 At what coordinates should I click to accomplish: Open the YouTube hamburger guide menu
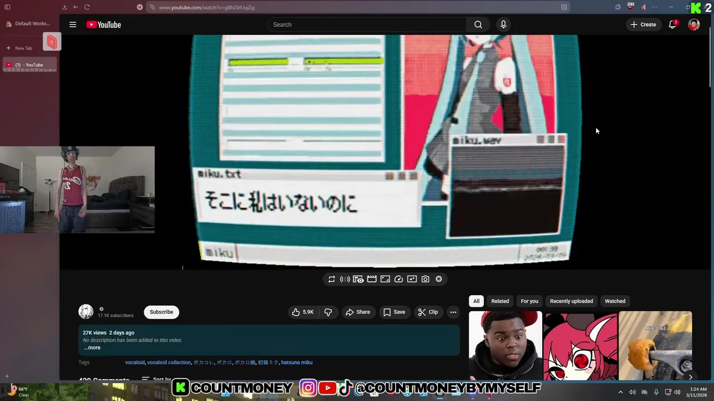point(73,25)
